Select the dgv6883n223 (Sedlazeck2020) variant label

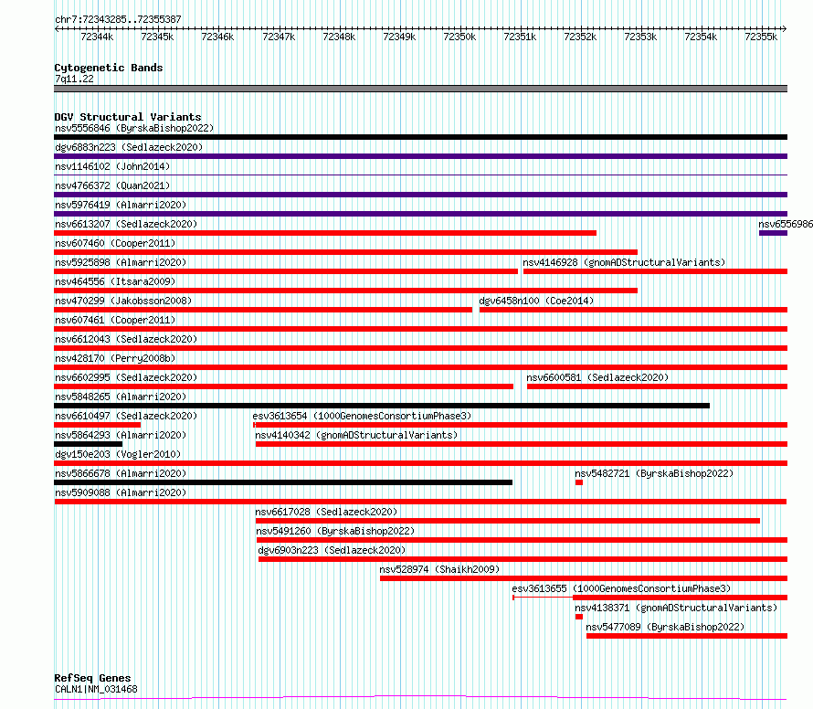[129, 147]
